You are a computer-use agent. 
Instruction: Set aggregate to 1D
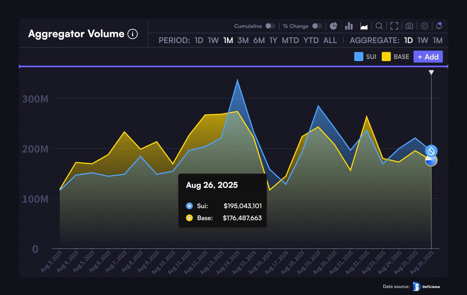tap(409, 40)
